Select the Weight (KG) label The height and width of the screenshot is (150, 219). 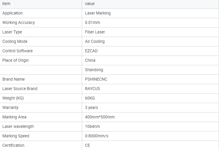click(x=13, y=98)
